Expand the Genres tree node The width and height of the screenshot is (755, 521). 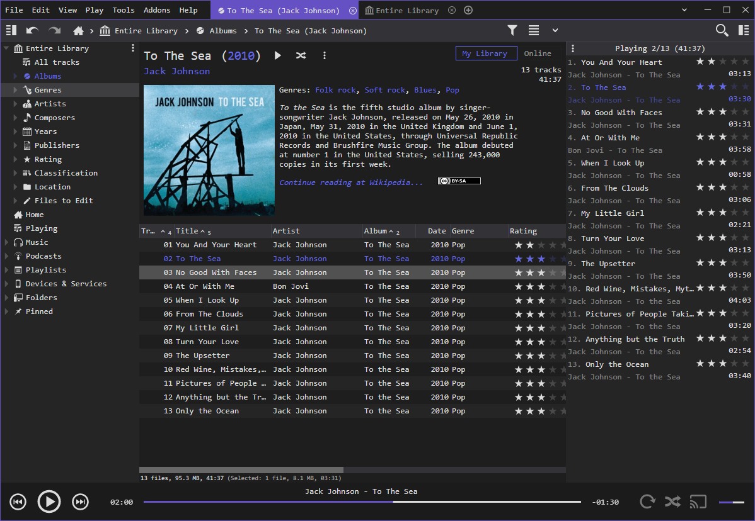15,90
